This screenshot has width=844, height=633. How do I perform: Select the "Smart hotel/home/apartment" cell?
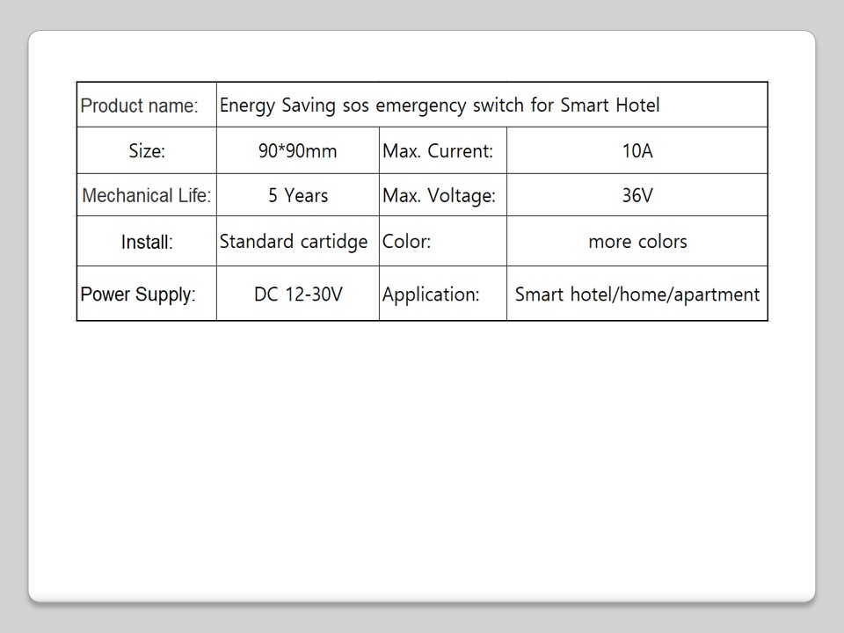pyautogui.click(x=637, y=295)
